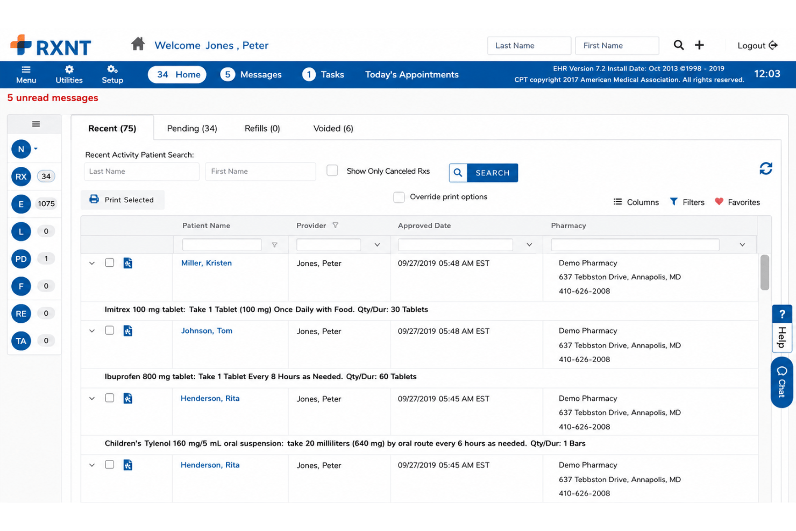
Task: Click the Logout link
Action: point(757,46)
